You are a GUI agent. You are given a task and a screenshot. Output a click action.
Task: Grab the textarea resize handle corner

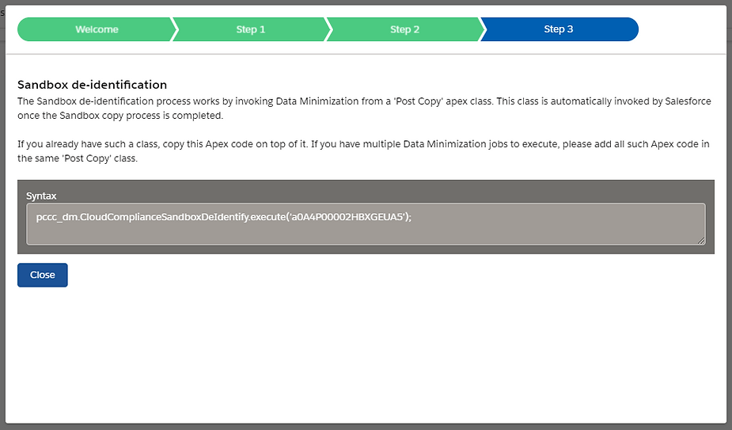(x=701, y=241)
